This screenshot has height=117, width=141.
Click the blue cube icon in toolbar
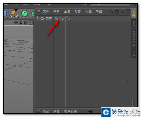[x=5, y=14]
